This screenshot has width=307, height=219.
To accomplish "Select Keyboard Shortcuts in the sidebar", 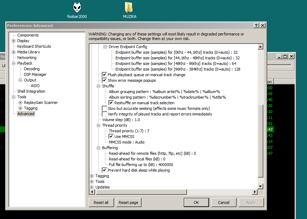I will (34, 46).
